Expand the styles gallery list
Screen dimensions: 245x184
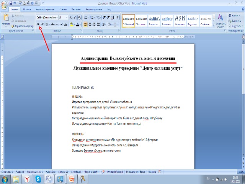(x=214, y=25)
